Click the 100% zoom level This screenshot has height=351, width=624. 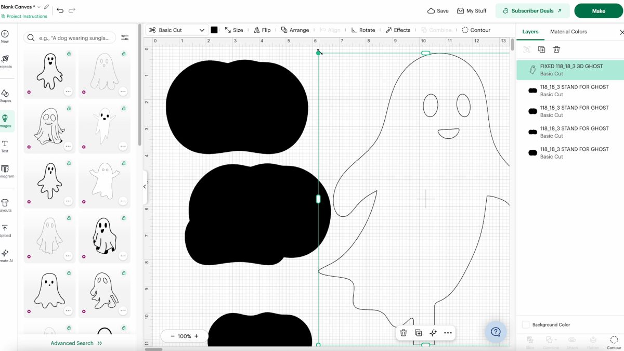click(184, 336)
